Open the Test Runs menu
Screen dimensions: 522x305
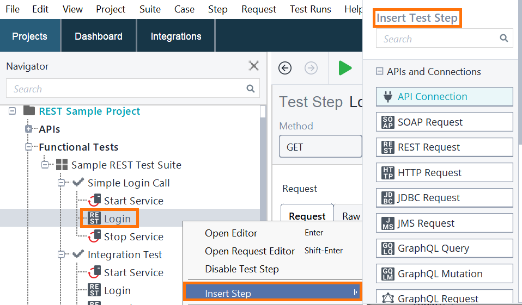(310, 9)
